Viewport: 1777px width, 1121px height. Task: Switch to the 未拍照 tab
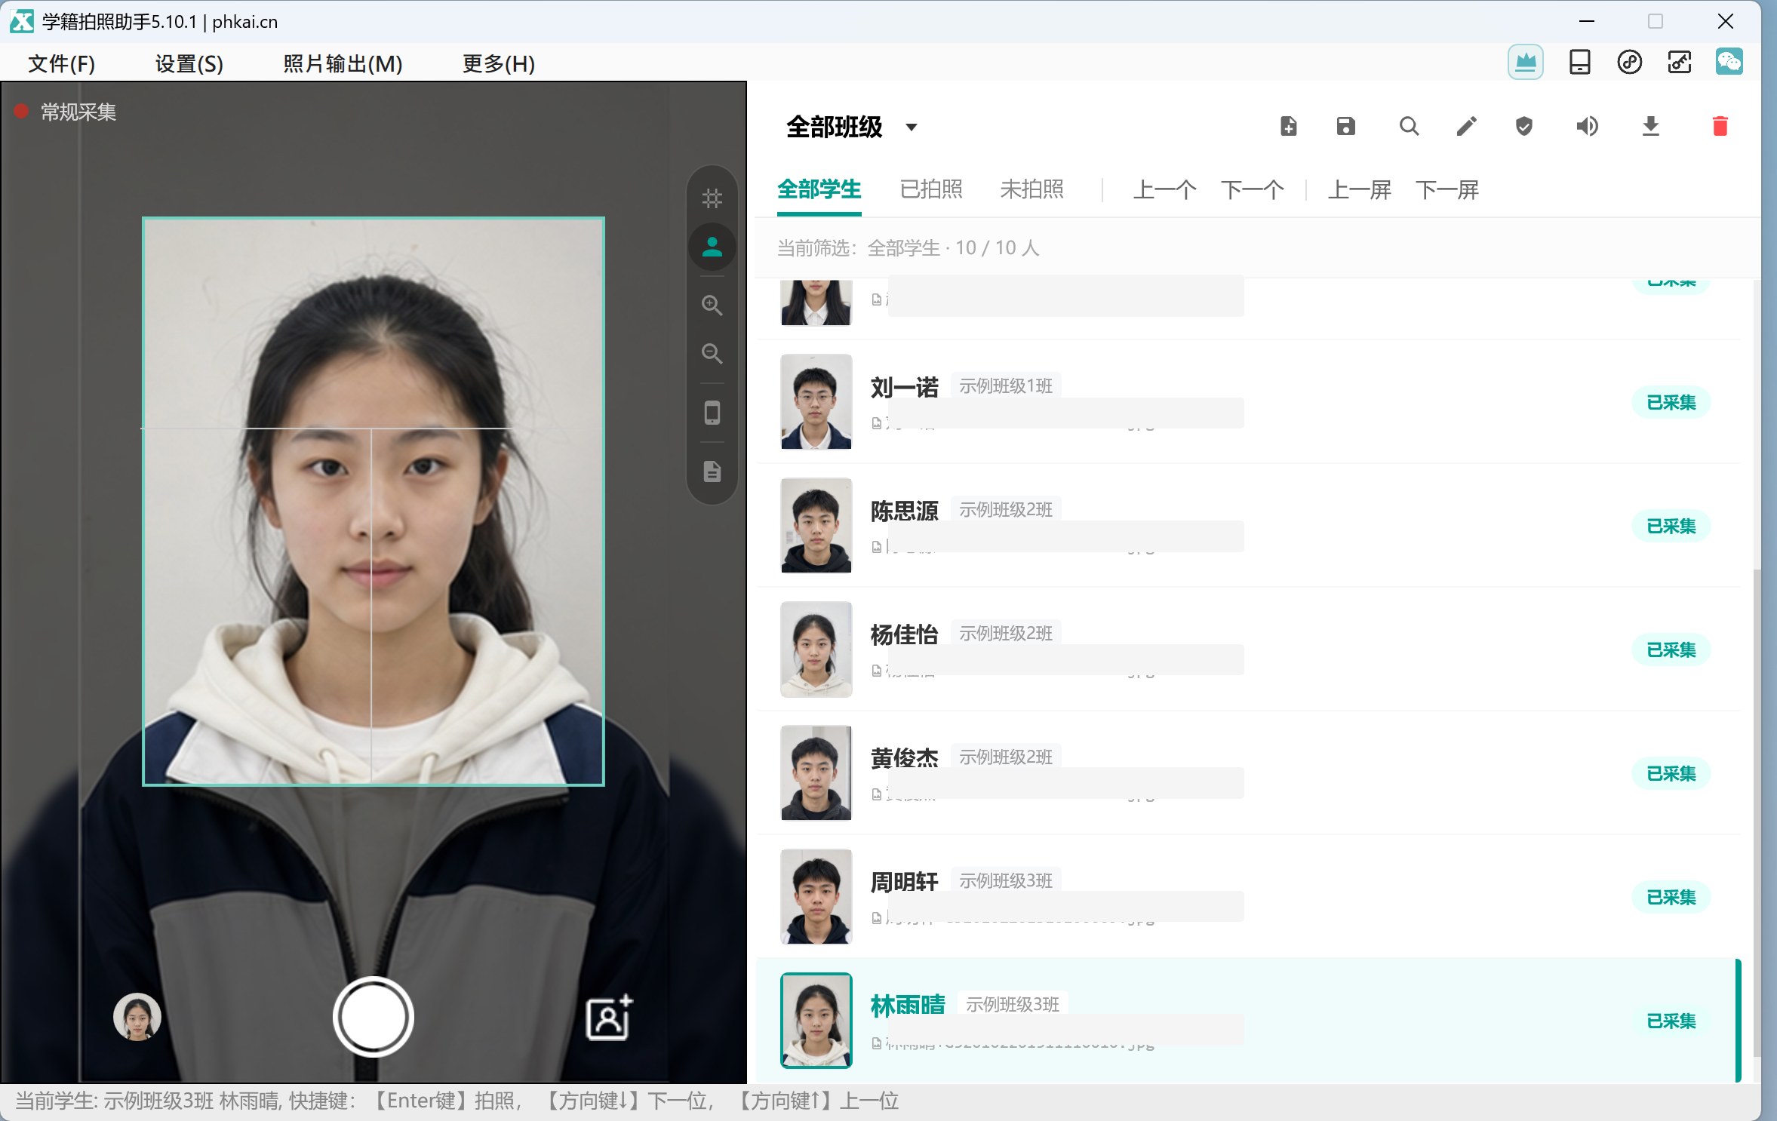click(1031, 189)
